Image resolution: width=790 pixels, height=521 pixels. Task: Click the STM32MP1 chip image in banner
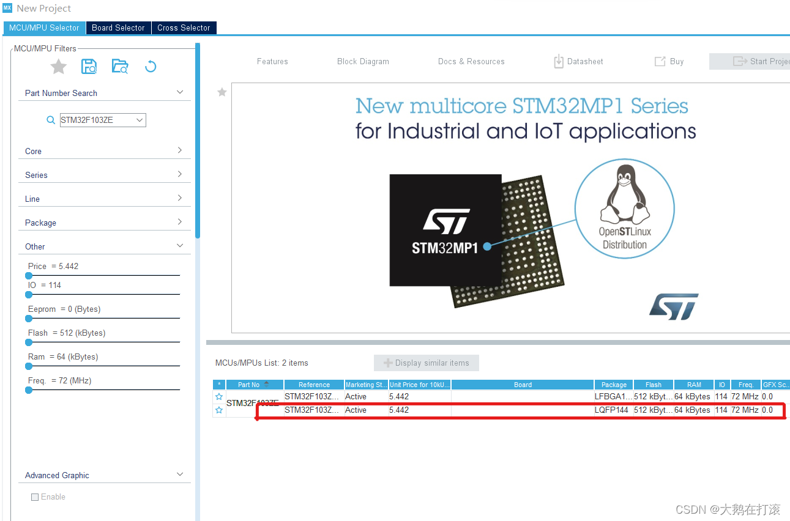click(445, 231)
